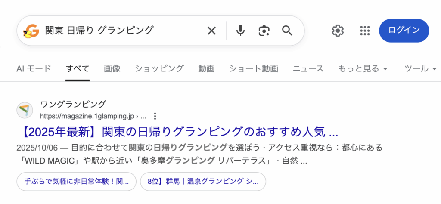The image size is (441, 204).
Task: Open the ショート動画 tab
Action: click(x=254, y=68)
